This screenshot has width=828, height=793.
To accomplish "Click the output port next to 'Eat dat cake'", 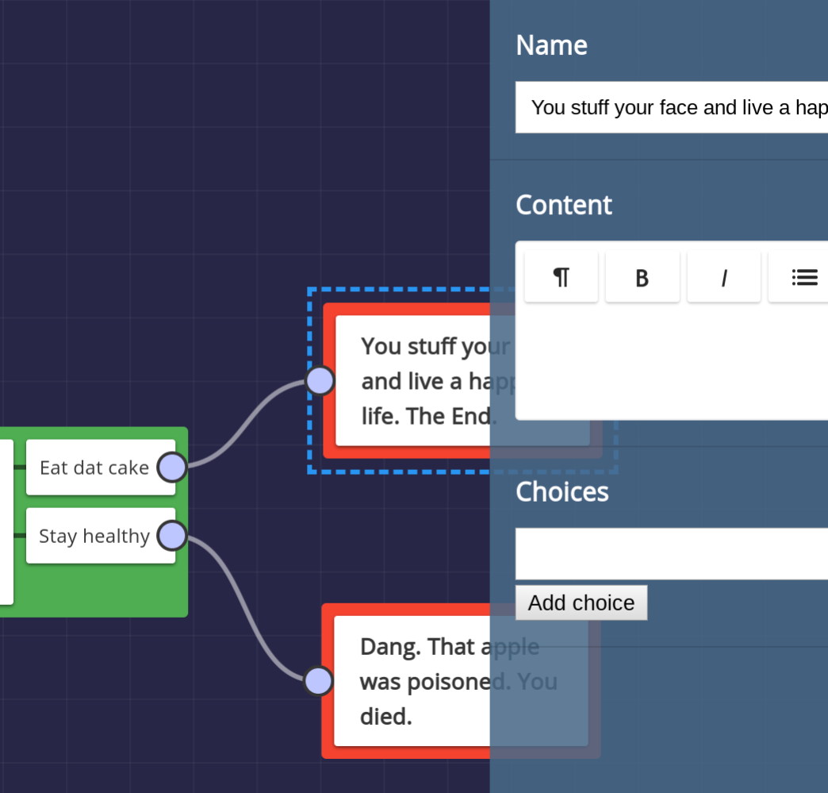I will tap(171, 468).
